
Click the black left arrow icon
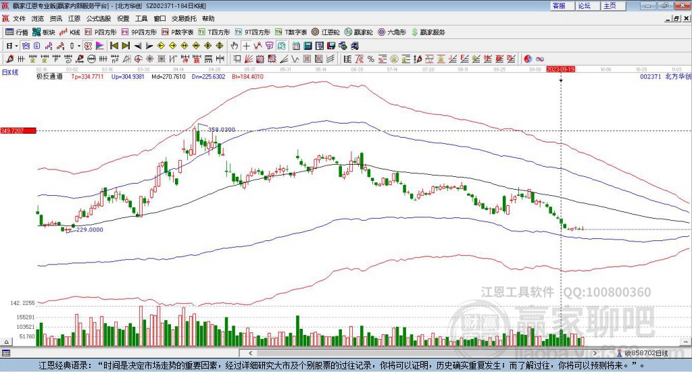pyautogui.click(x=138, y=46)
